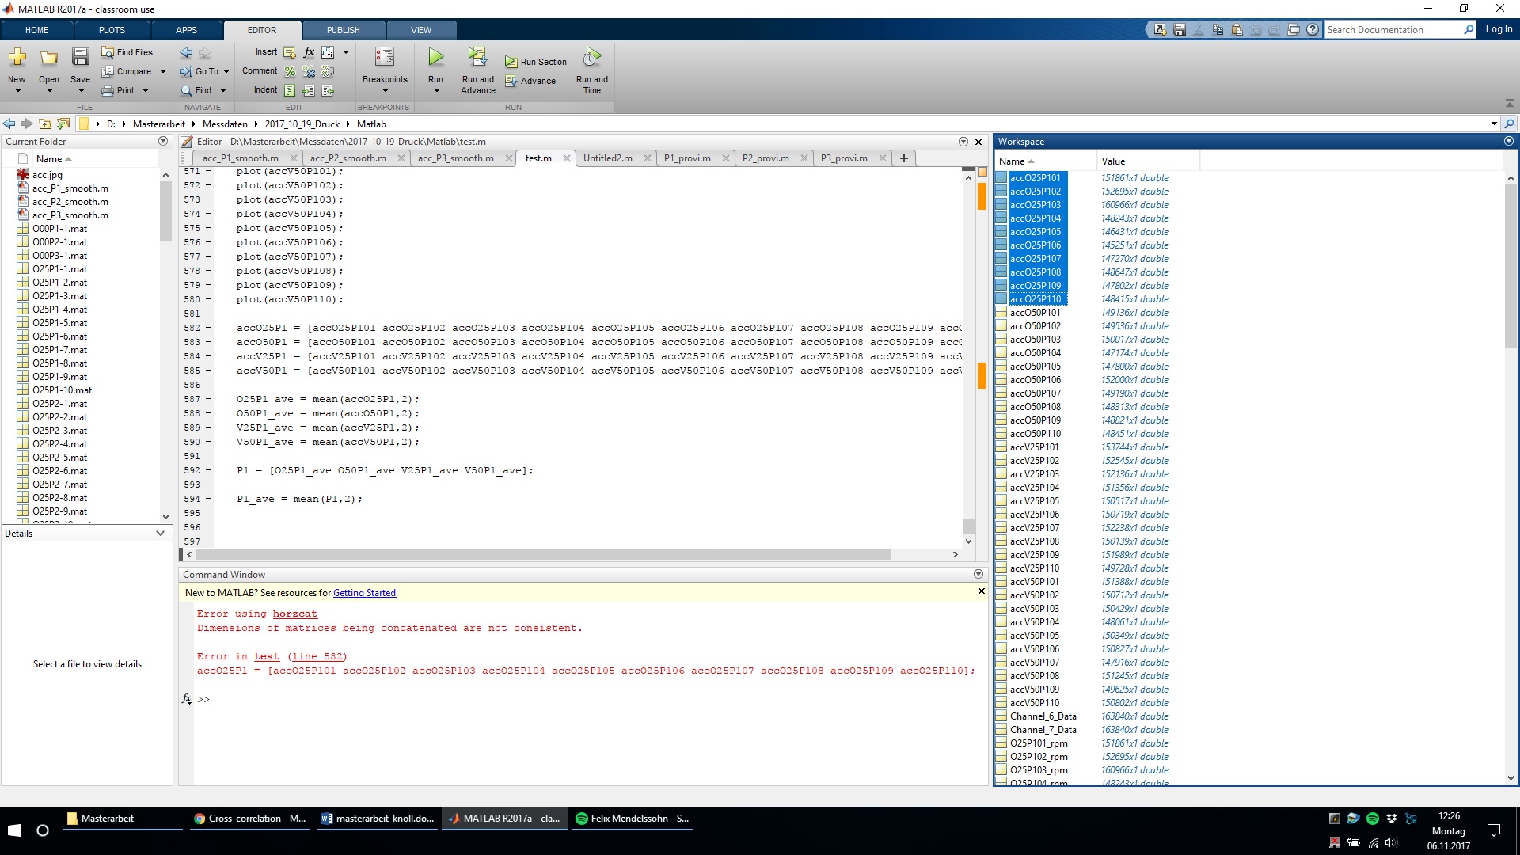Click the Run and Time icon
Image resolution: width=1520 pixels, height=855 pixels.
tap(591, 58)
